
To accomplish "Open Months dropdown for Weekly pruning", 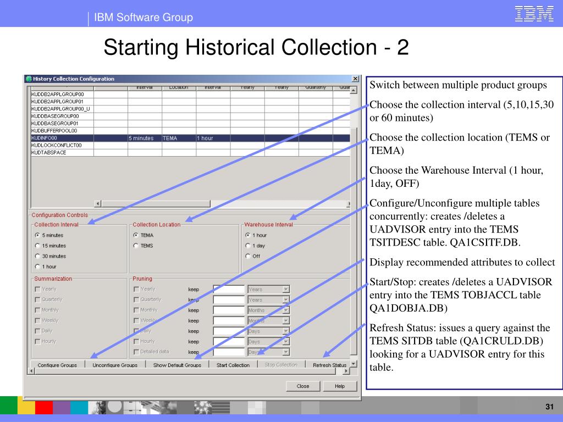I will (x=286, y=320).
